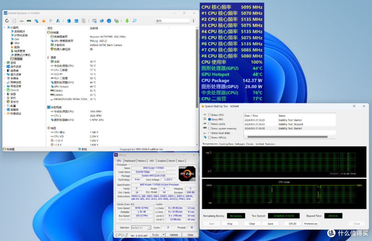Click the report wizard list toolbar icon

pos(94,21)
